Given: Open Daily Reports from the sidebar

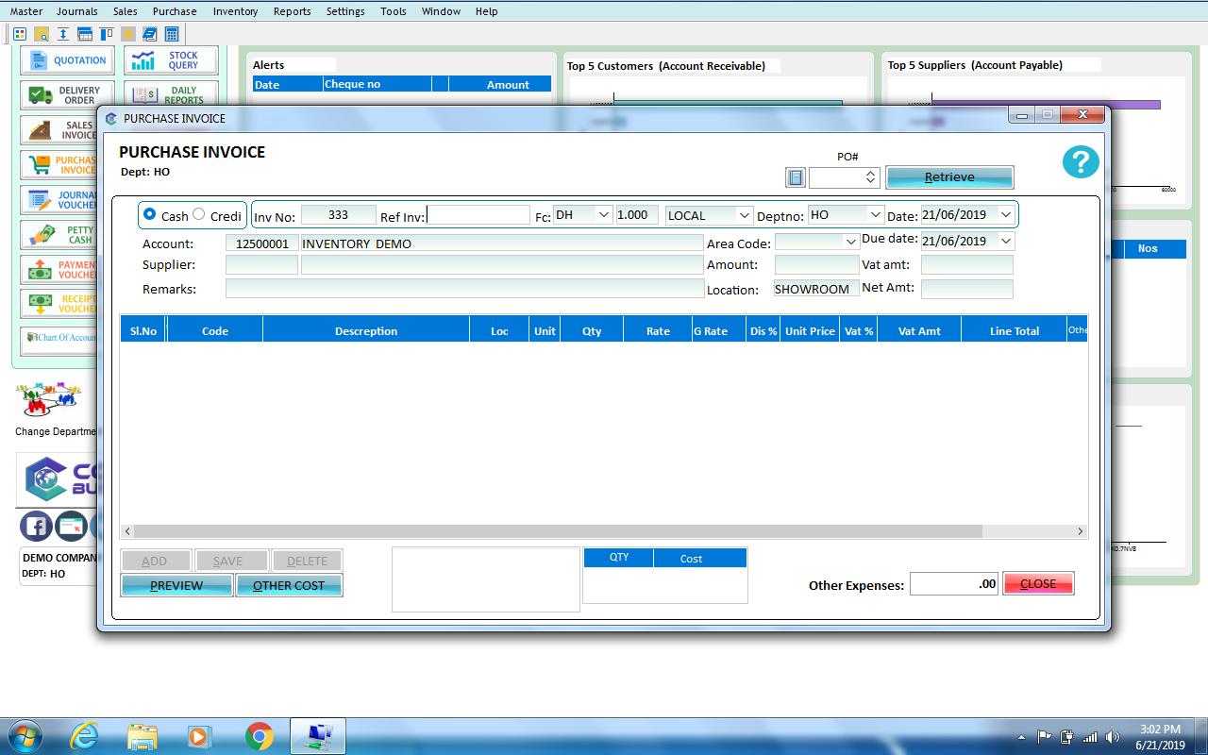Looking at the screenshot, I should (x=171, y=94).
